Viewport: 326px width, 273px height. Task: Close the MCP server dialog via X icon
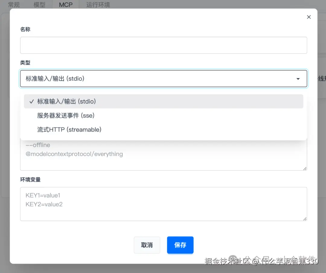(308, 17)
